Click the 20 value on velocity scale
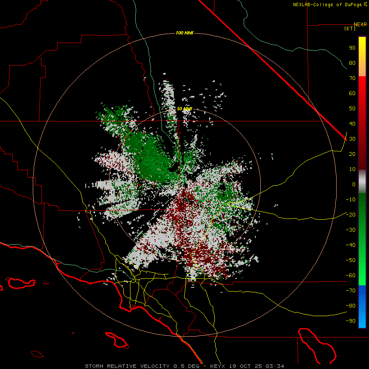 (352, 154)
